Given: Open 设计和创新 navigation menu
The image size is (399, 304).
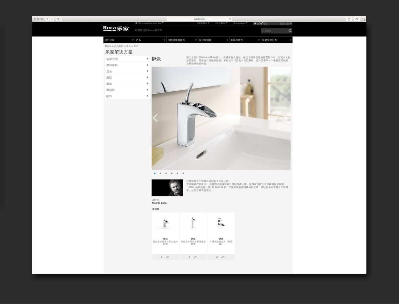Looking at the screenshot, I should 213,40.
